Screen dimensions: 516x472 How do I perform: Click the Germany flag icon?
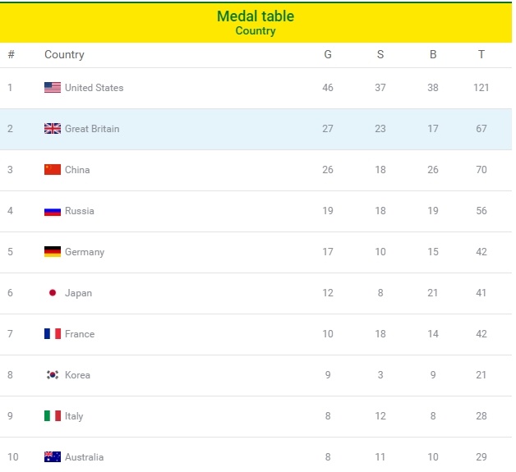[53, 252]
